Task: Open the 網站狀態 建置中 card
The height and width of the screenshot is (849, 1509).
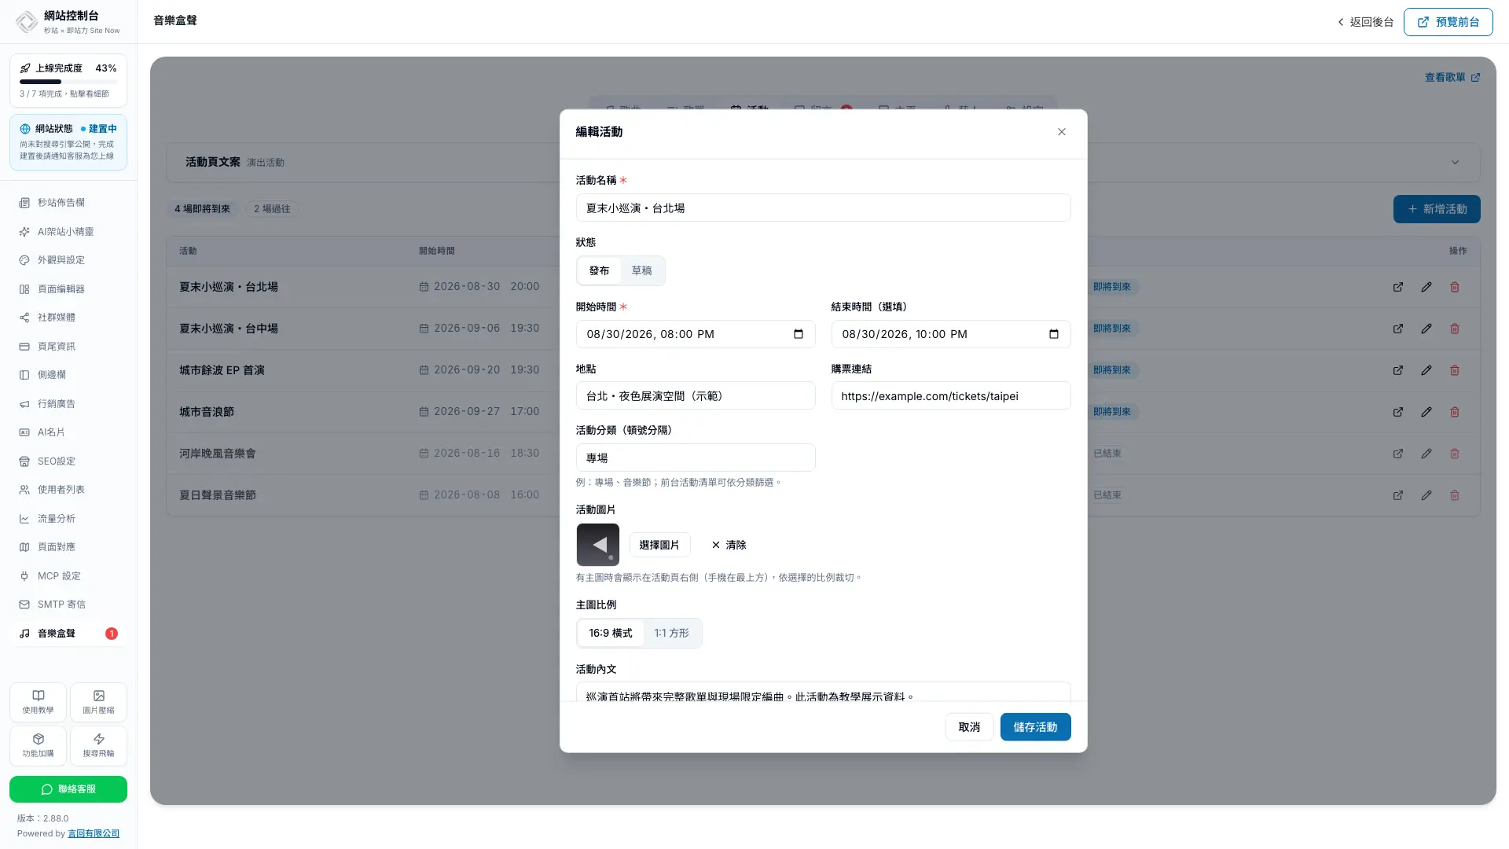Action: [x=68, y=142]
